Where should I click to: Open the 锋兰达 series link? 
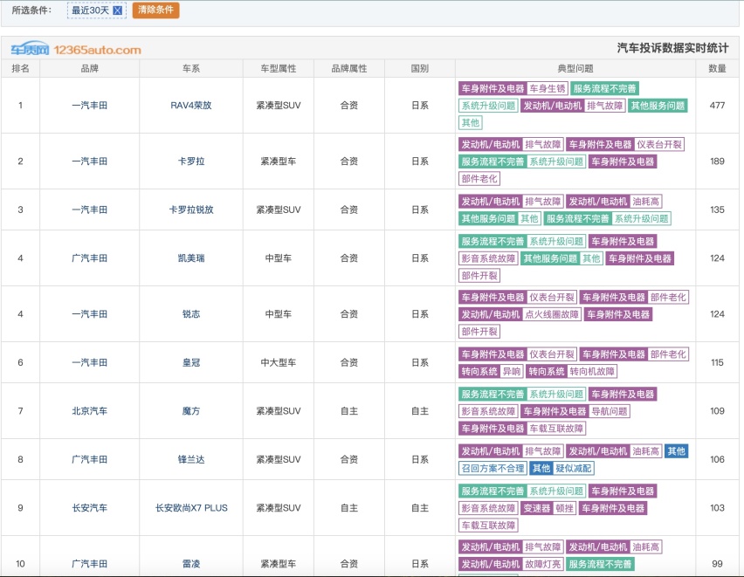click(191, 459)
